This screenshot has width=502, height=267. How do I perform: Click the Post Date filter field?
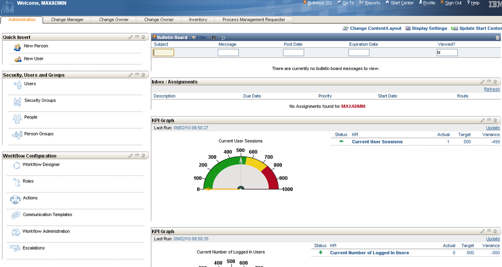click(x=294, y=52)
